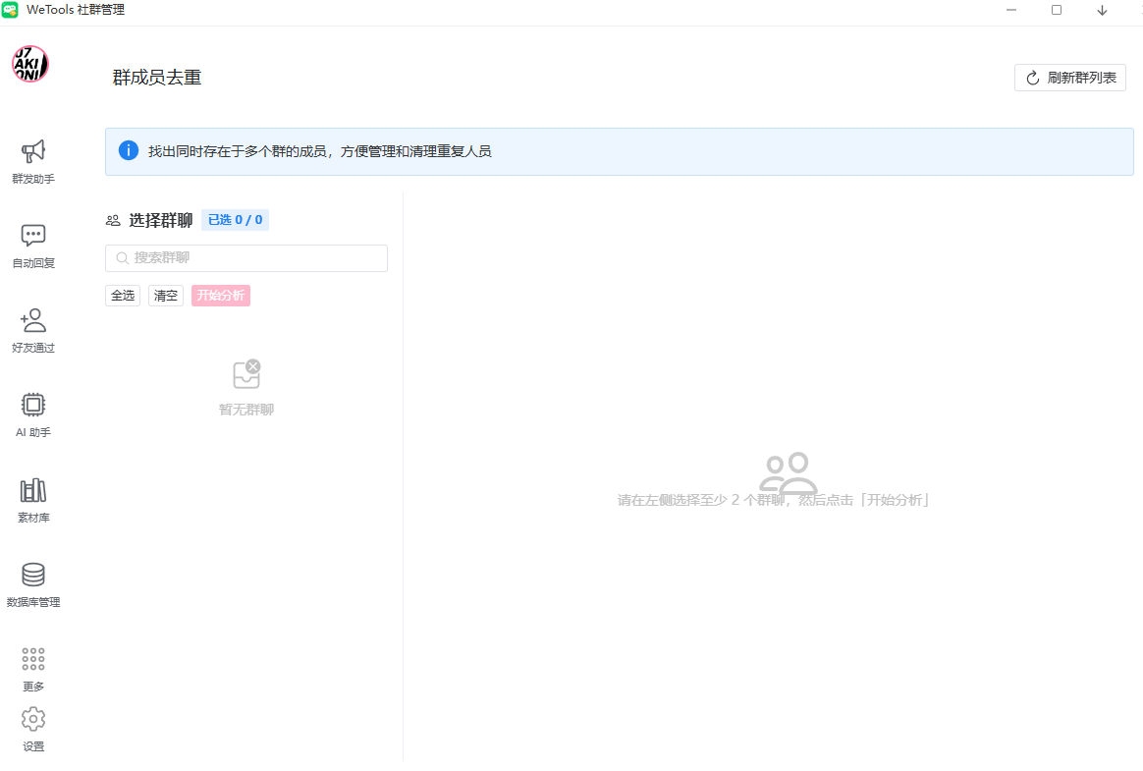The width and height of the screenshot is (1143, 771).
Task: Click the blue info icon in banner
Action: click(x=129, y=151)
